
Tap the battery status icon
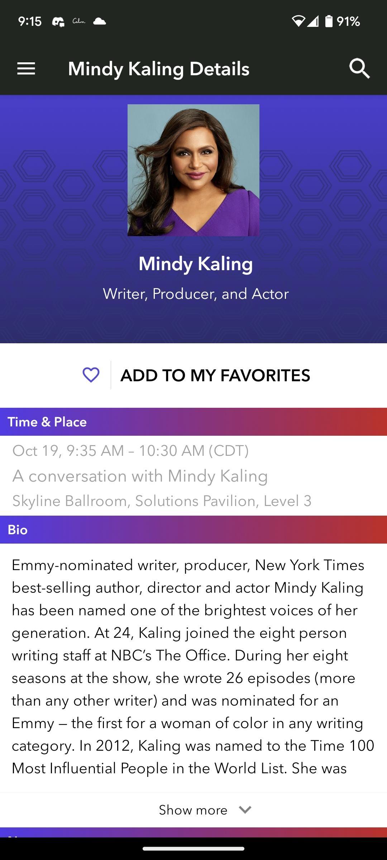[329, 21]
